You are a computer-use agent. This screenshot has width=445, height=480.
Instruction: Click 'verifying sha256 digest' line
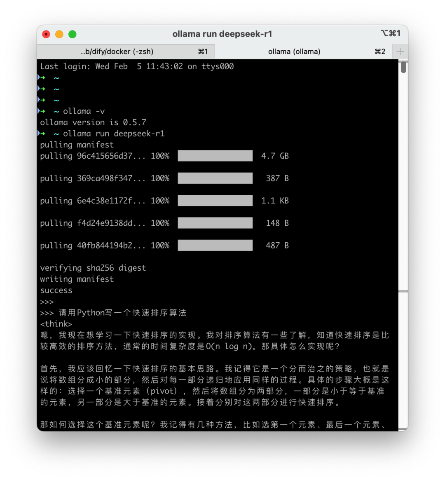point(93,268)
